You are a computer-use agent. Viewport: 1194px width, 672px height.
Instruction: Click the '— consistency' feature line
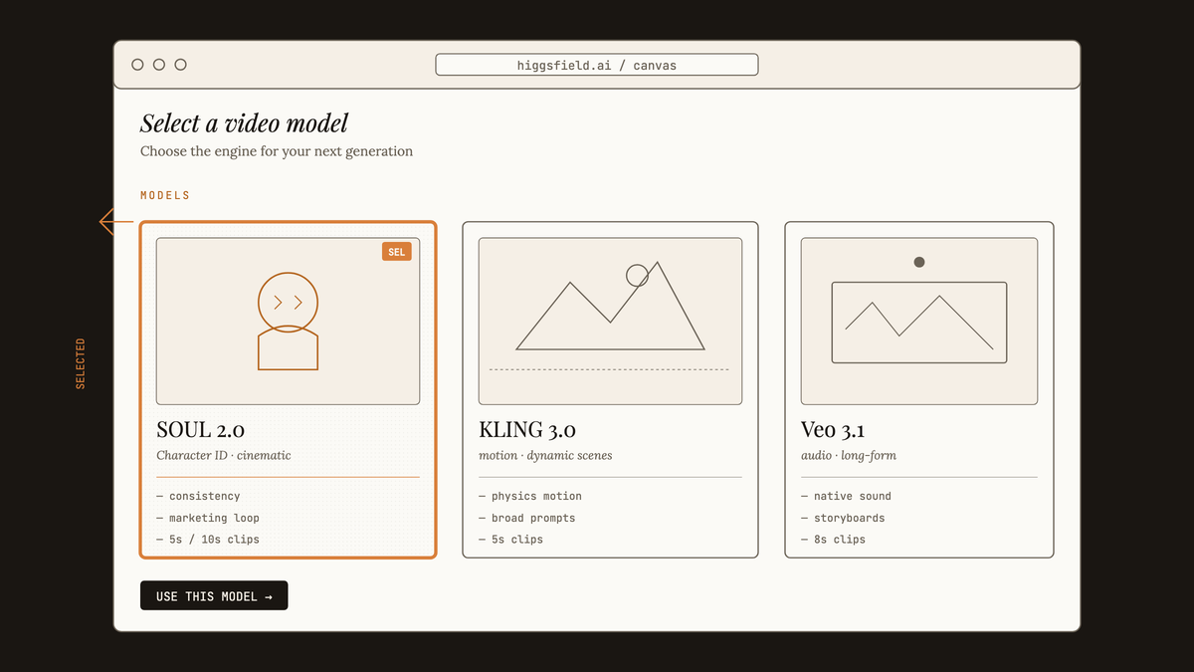coord(198,496)
